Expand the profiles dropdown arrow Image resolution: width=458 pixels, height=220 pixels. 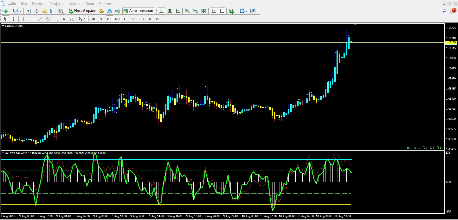[20, 11]
